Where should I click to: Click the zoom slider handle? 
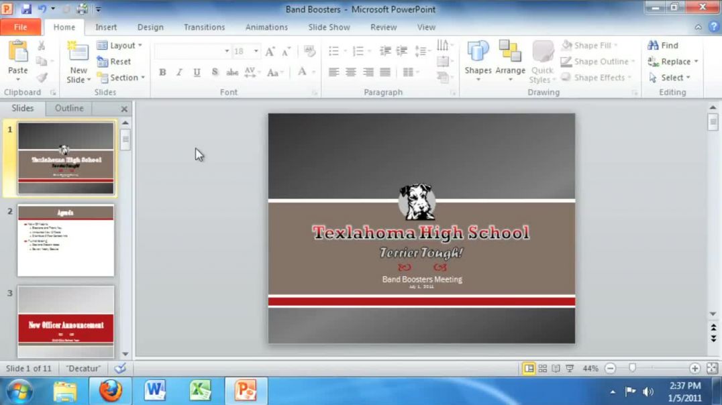[x=632, y=368]
